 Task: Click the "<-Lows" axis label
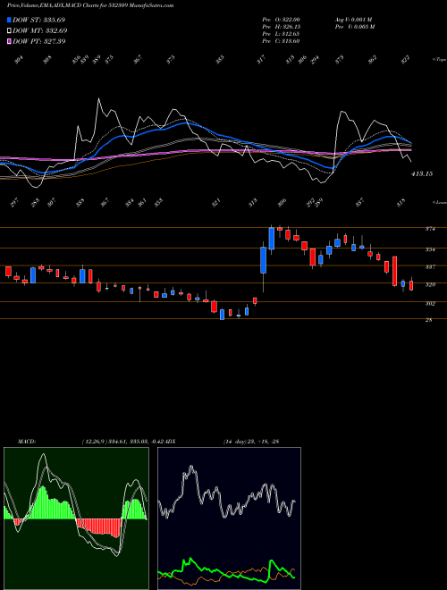coord(439,202)
